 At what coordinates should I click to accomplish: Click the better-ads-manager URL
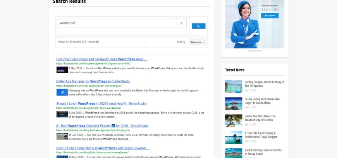point(89,86)
